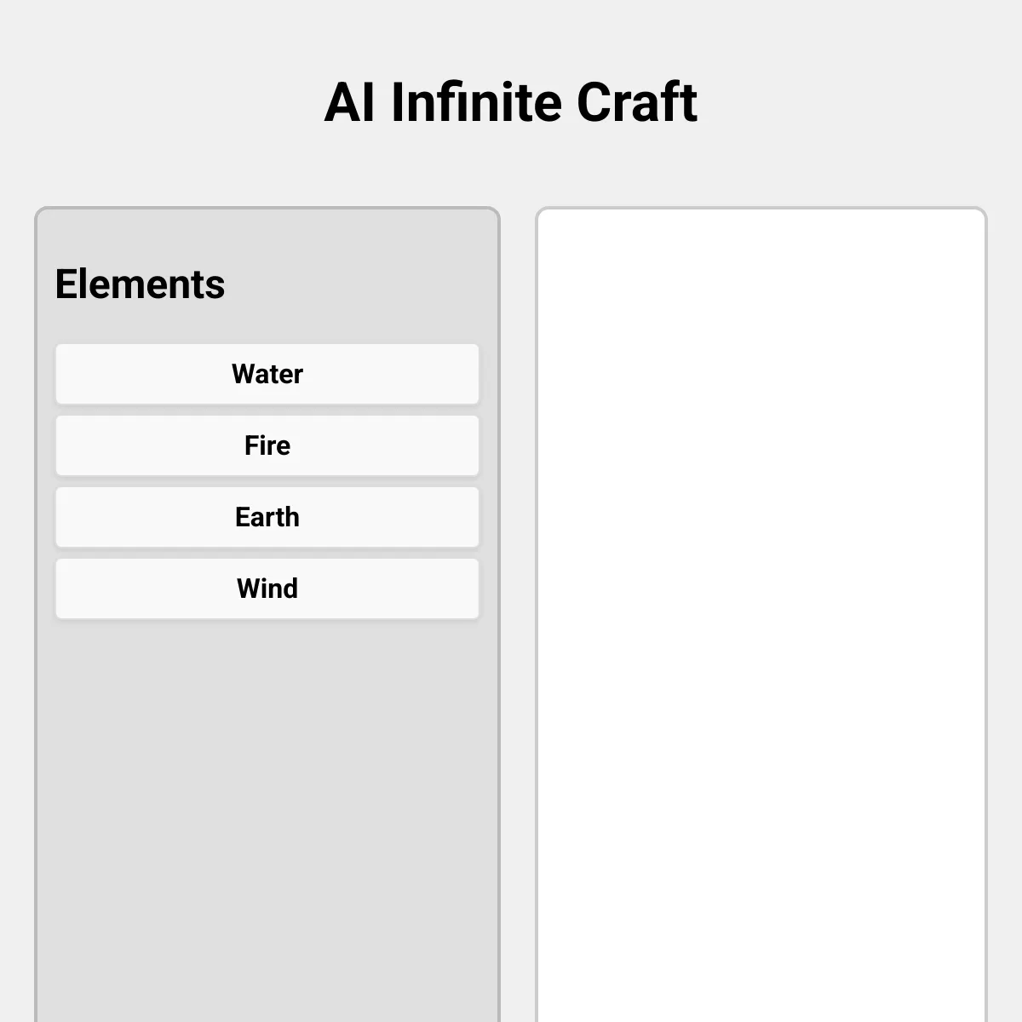1022x1022 pixels.
Task: Click the gap between Earth and Wind
Action: tap(267, 553)
